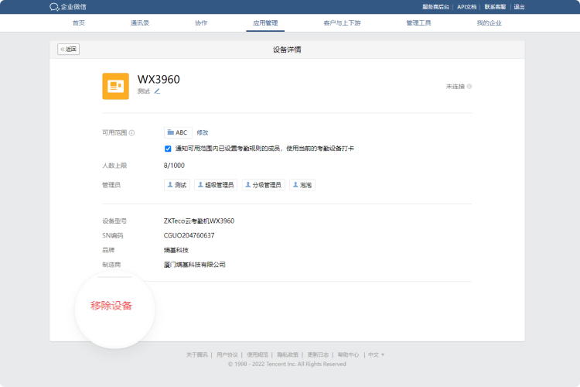Open the 更新日志 footer link

tap(318, 354)
